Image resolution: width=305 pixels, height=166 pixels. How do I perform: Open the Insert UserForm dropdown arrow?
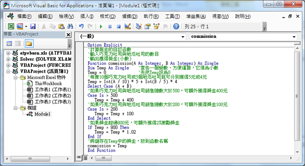[x=26, y=26]
